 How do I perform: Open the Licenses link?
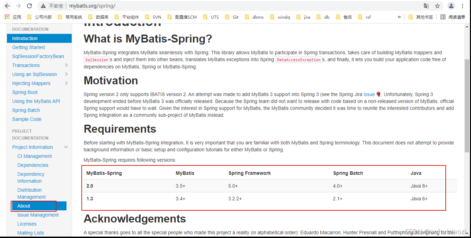tap(27, 224)
